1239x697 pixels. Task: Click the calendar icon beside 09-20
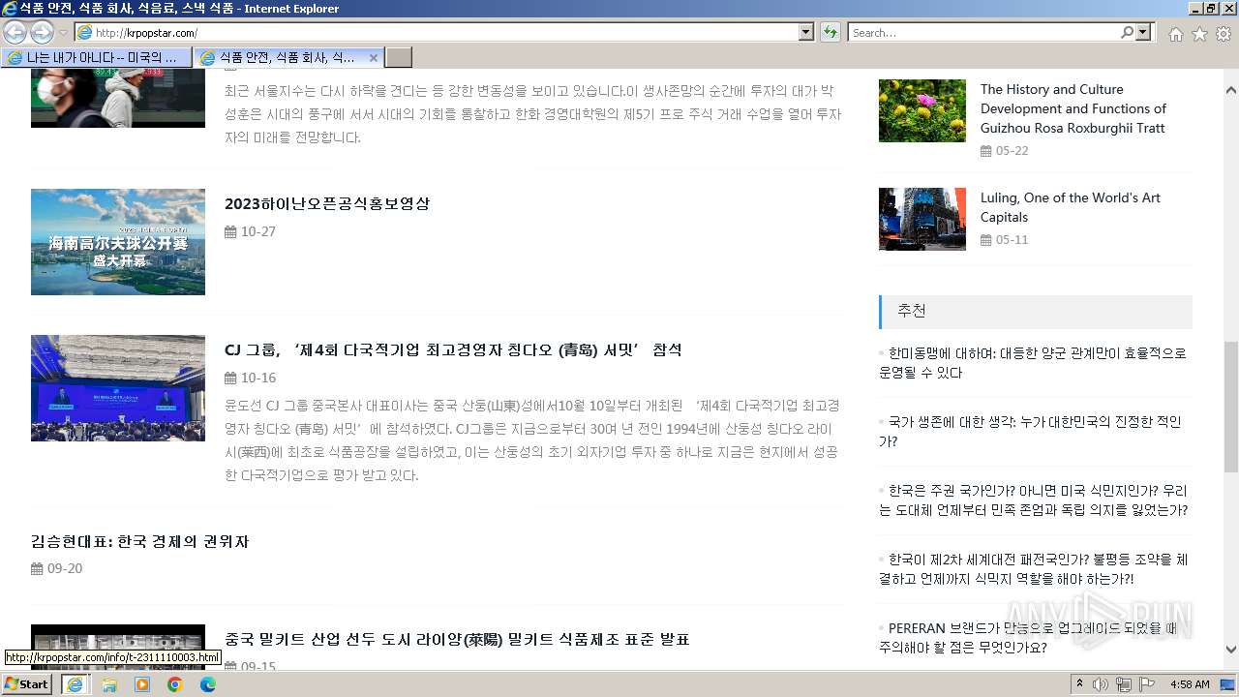(37, 568)
